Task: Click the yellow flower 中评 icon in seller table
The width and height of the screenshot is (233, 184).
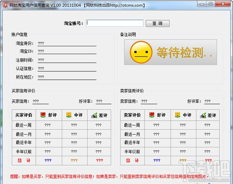Action: point(177,115)
